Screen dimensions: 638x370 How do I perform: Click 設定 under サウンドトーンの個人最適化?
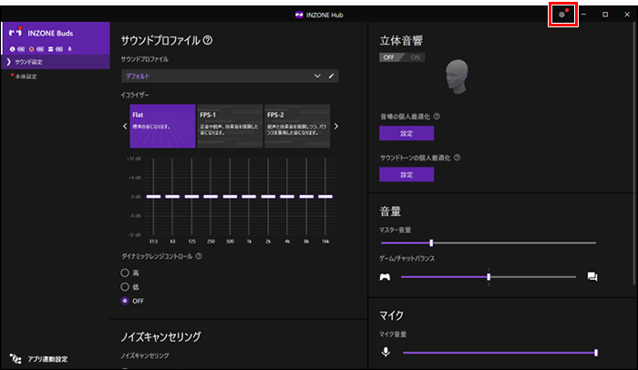point(406,175)
